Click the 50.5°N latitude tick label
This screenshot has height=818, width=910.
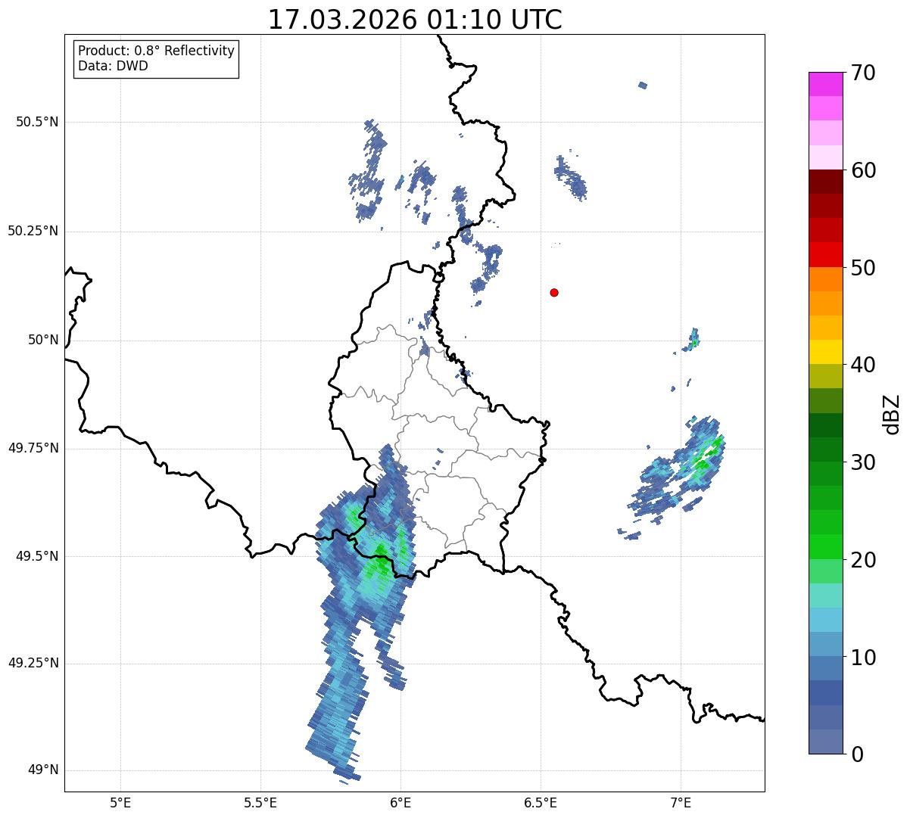coord(33,122)
